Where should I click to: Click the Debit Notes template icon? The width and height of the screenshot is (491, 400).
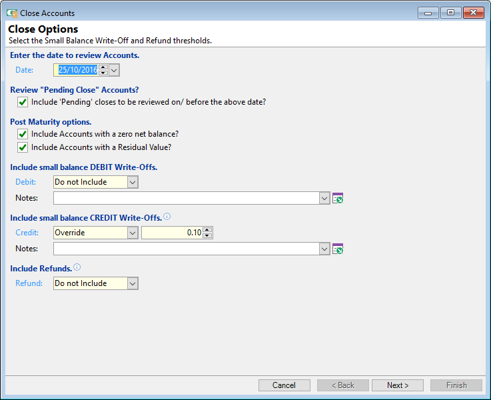pyautogui.click(x=338, y=198)
